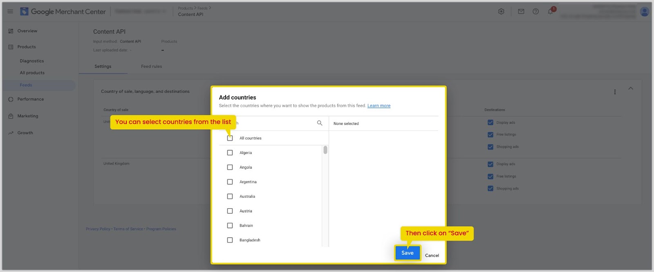Check the Algeria checkbox
Image resolution: width=654 pixels, height=272 pixels.
coord(230,153)
